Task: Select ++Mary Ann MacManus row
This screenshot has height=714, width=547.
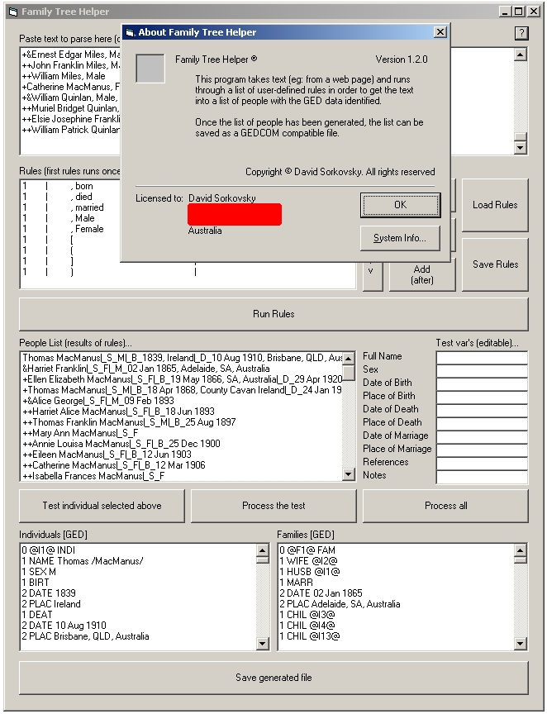Action: 182,433
